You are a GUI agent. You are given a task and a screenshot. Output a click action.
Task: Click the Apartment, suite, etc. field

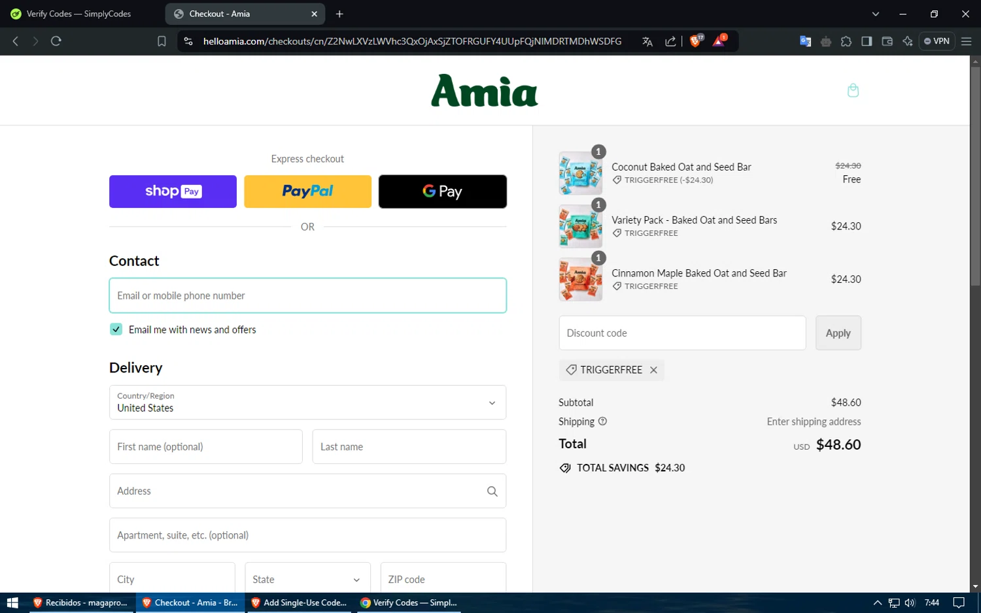tap(307, 535)
